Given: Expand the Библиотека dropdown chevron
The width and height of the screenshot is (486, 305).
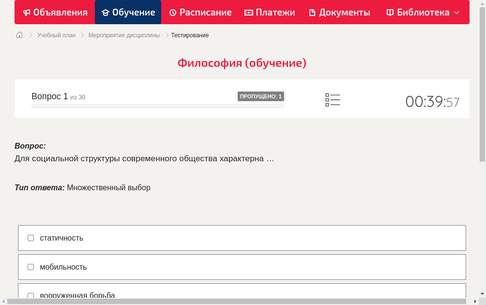Looking at the screenshot, I should pyautogui.click(x=457, y=13).
